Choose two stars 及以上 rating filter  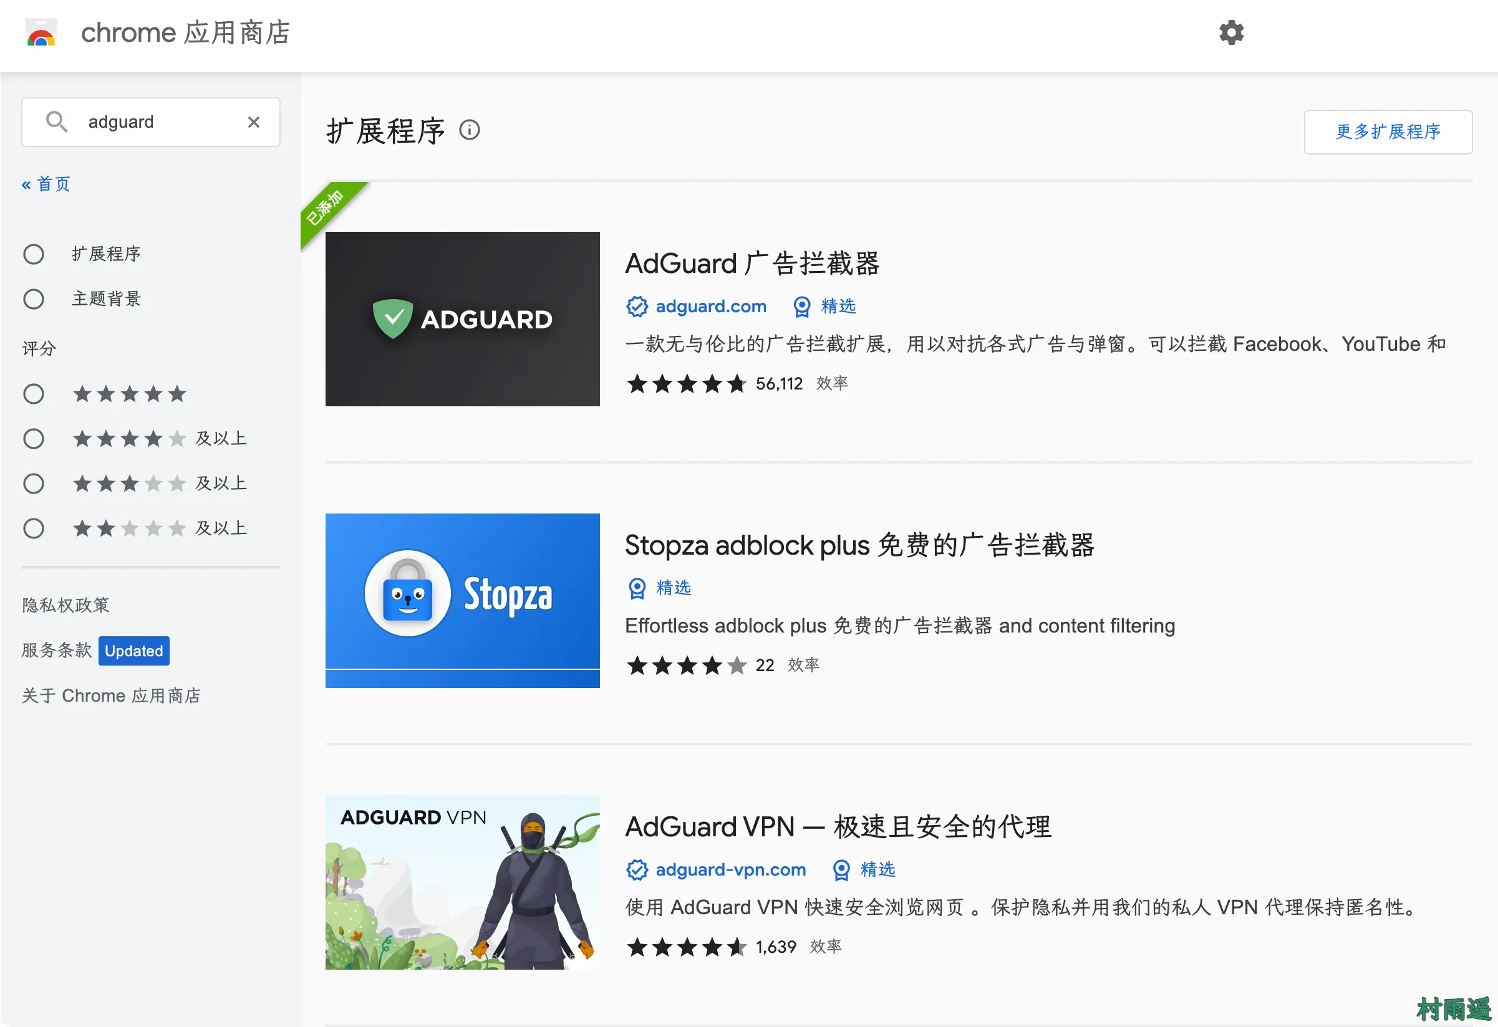click(34, 528)
